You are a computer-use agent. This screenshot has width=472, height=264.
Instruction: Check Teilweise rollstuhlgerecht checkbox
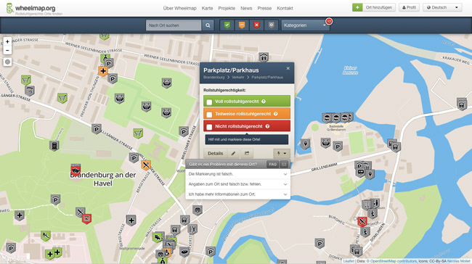[x=209, y=115]
